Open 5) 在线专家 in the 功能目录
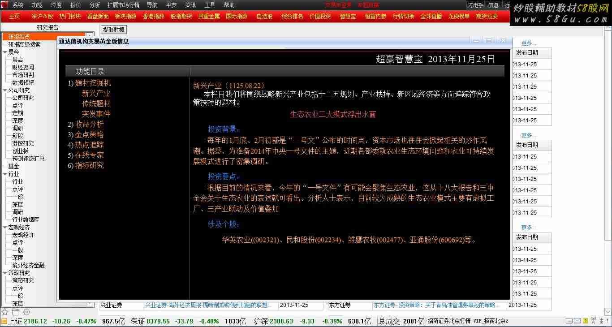612x327 pixels. pos(86,155)
